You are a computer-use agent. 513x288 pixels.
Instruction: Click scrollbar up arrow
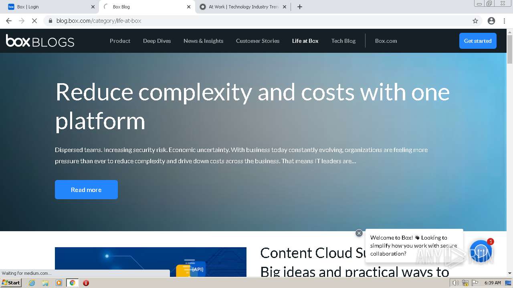[x=510, y=32]
